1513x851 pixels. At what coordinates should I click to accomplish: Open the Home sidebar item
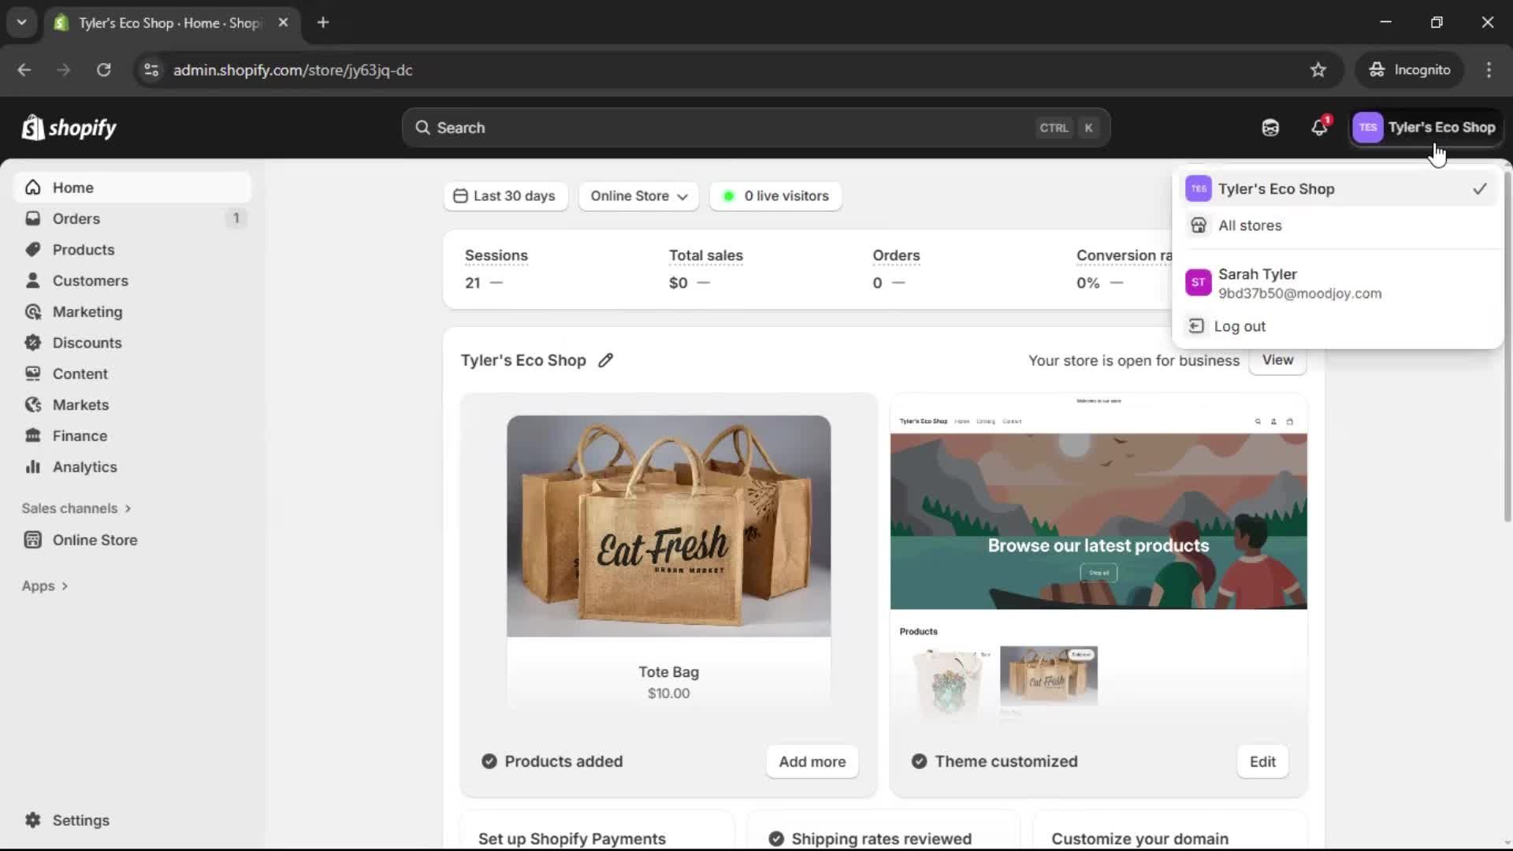132,188
